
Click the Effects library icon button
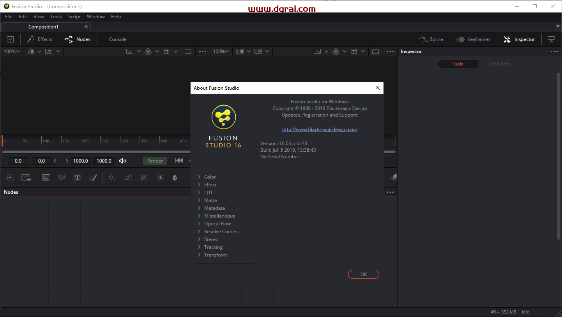coord(39,39)
